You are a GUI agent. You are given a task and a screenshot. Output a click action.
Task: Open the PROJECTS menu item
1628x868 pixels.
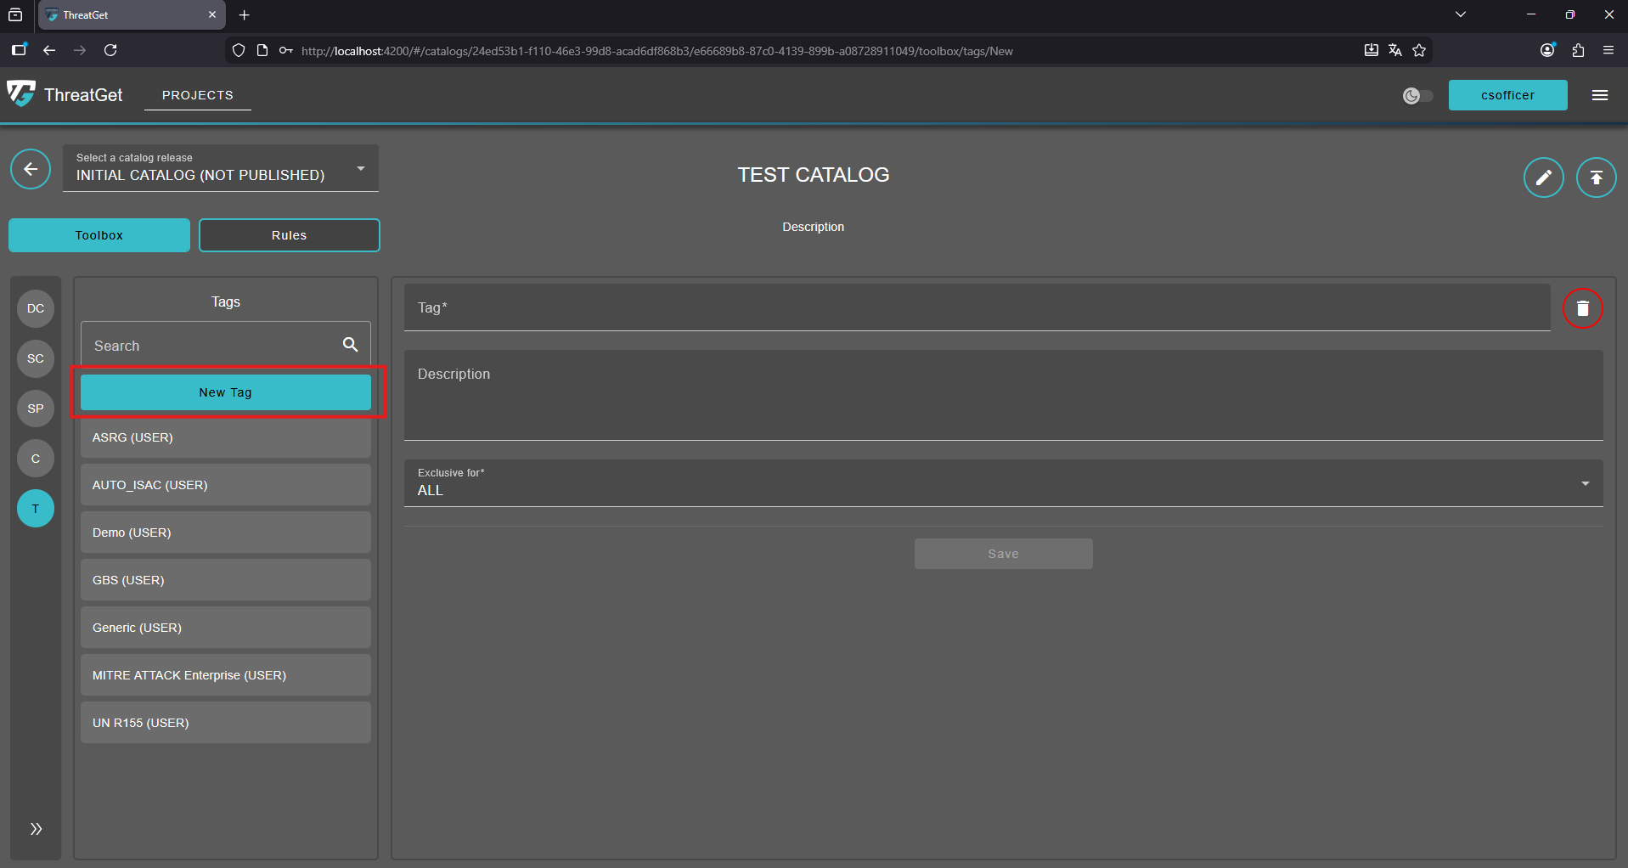coord(197,95)
